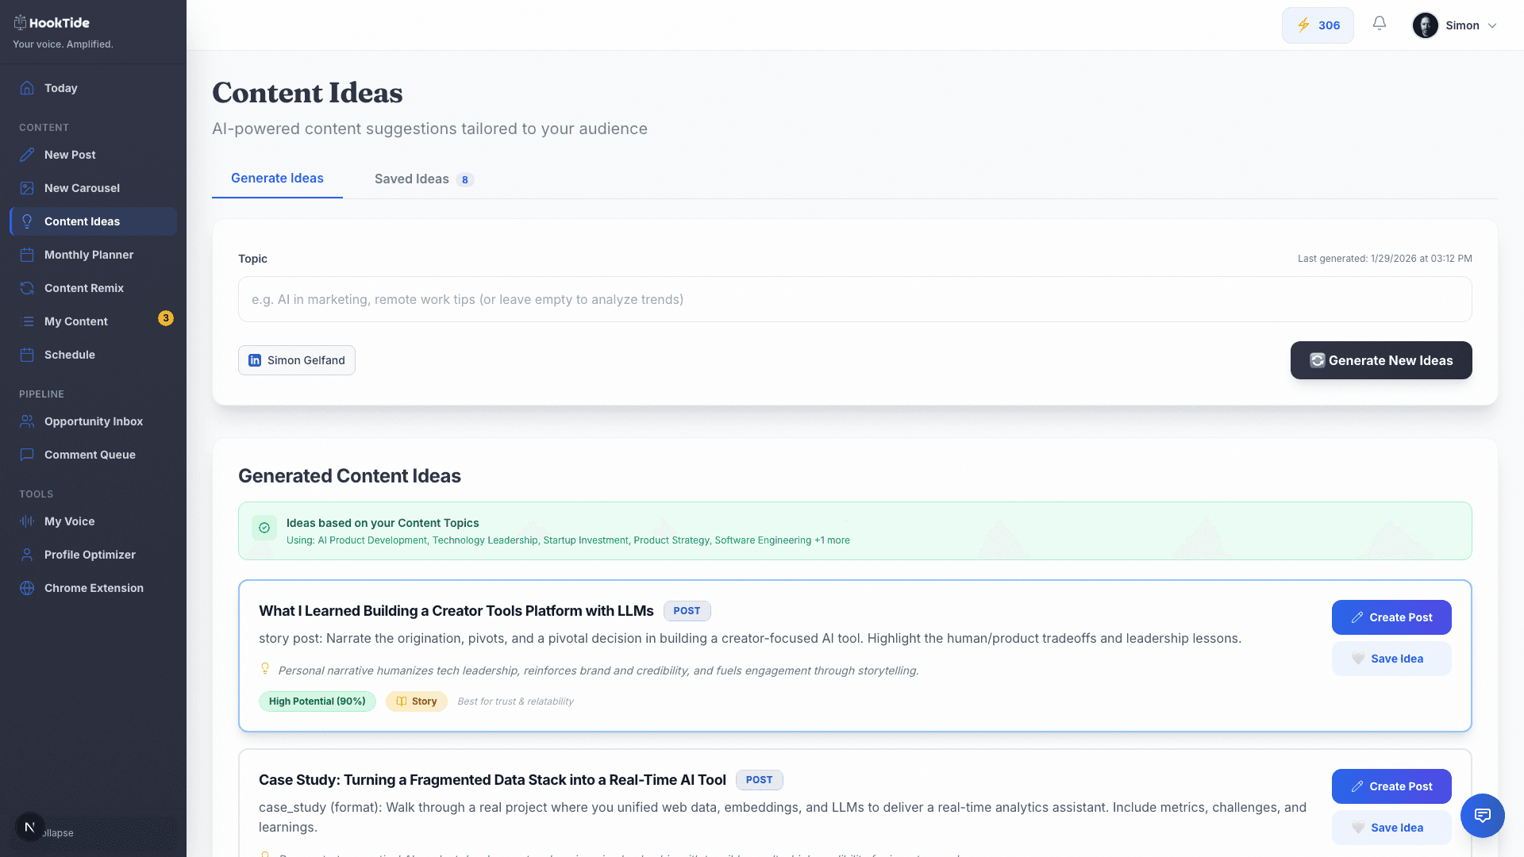This screenshot has height=857, width=1524.
Task: Open Comment Queue in the sidebar
Action: 93,455
